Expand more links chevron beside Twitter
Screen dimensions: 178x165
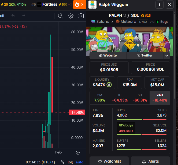[167, 55]
